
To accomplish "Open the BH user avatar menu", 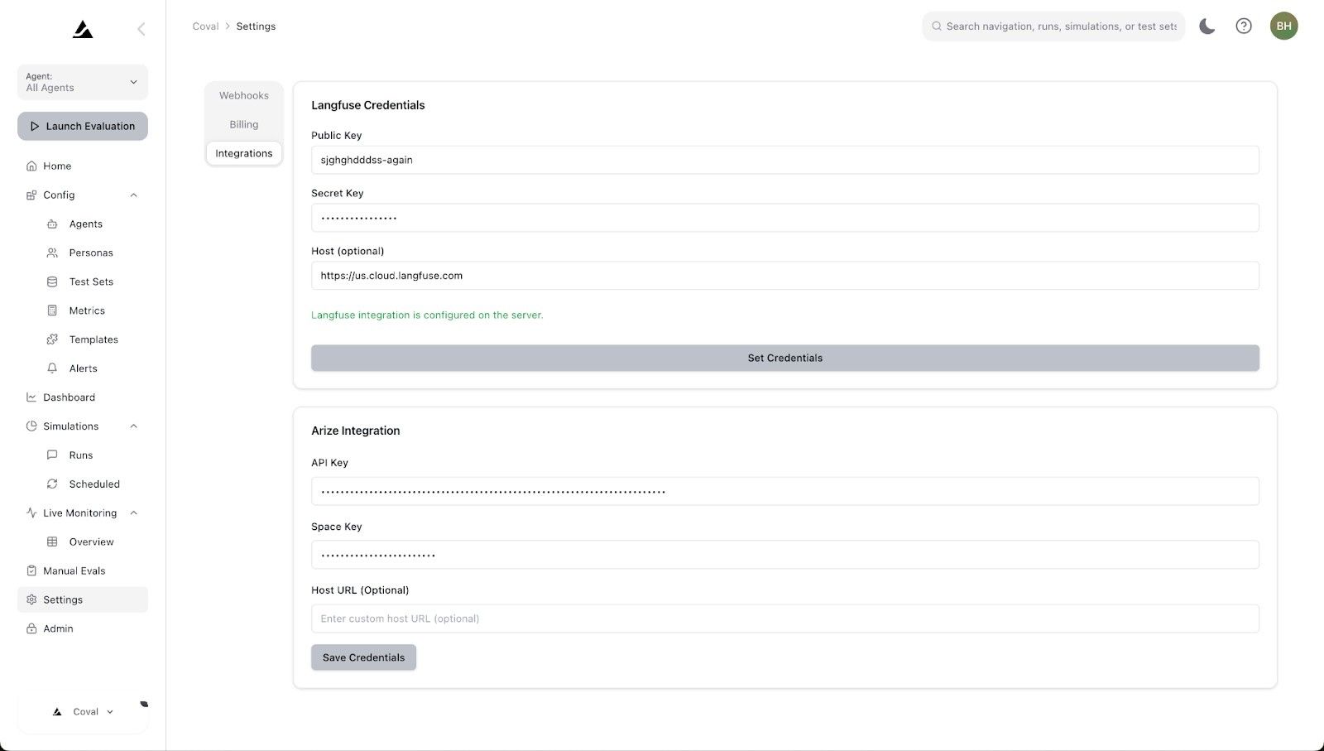I will [x=1283, y=26].
